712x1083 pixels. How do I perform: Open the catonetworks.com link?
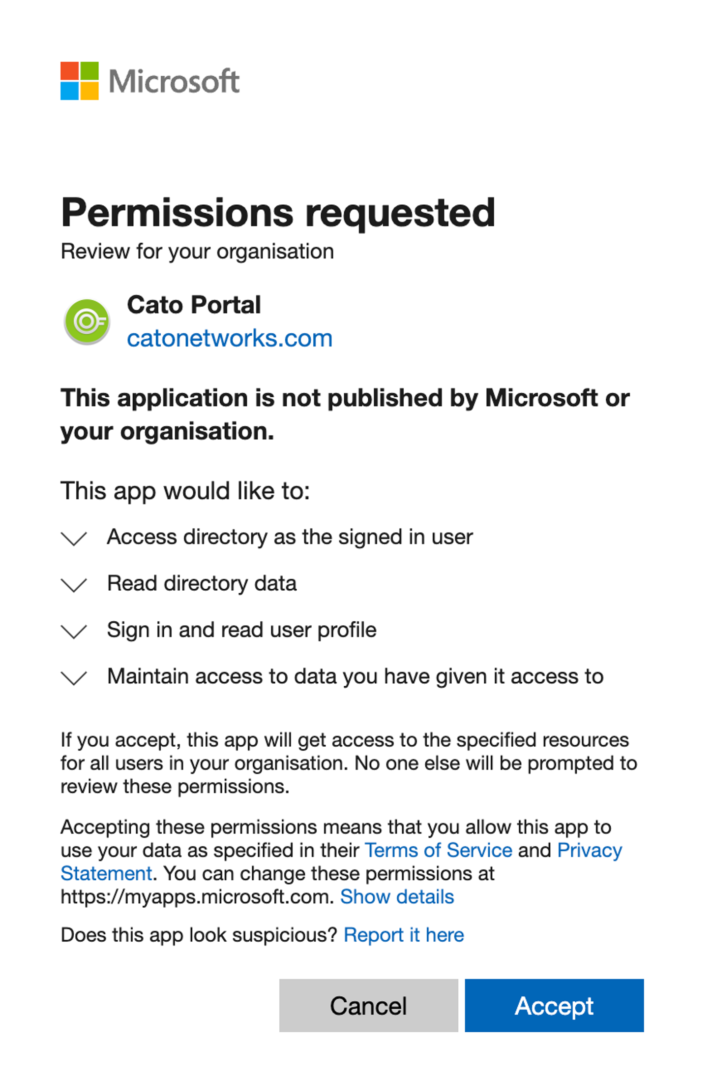(229, 338)
